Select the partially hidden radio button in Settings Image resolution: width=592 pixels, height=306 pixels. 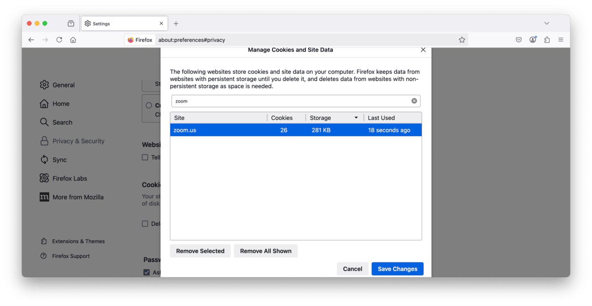pyautogui.click(x=149, y=106)
